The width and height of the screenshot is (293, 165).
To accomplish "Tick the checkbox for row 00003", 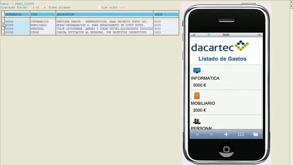I will pos(3,24).
